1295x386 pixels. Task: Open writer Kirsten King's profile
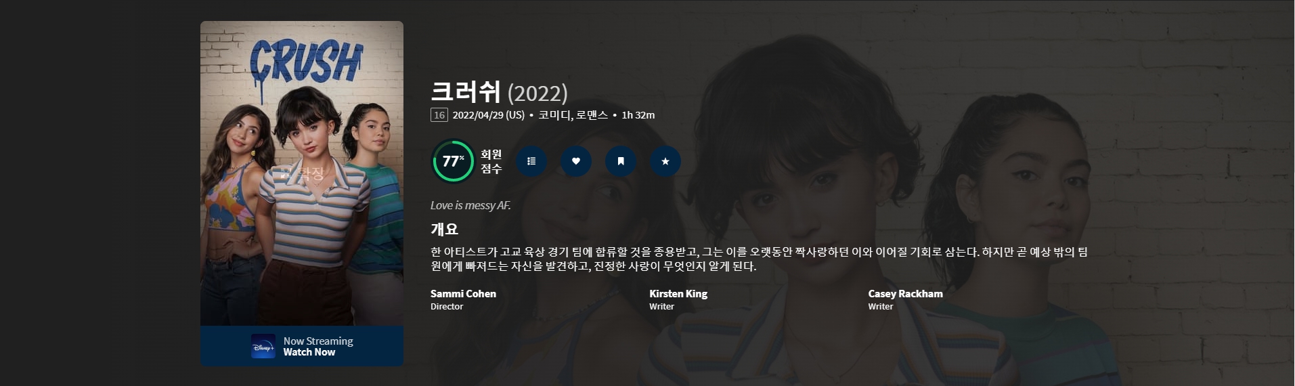click(x=678, y=294)
